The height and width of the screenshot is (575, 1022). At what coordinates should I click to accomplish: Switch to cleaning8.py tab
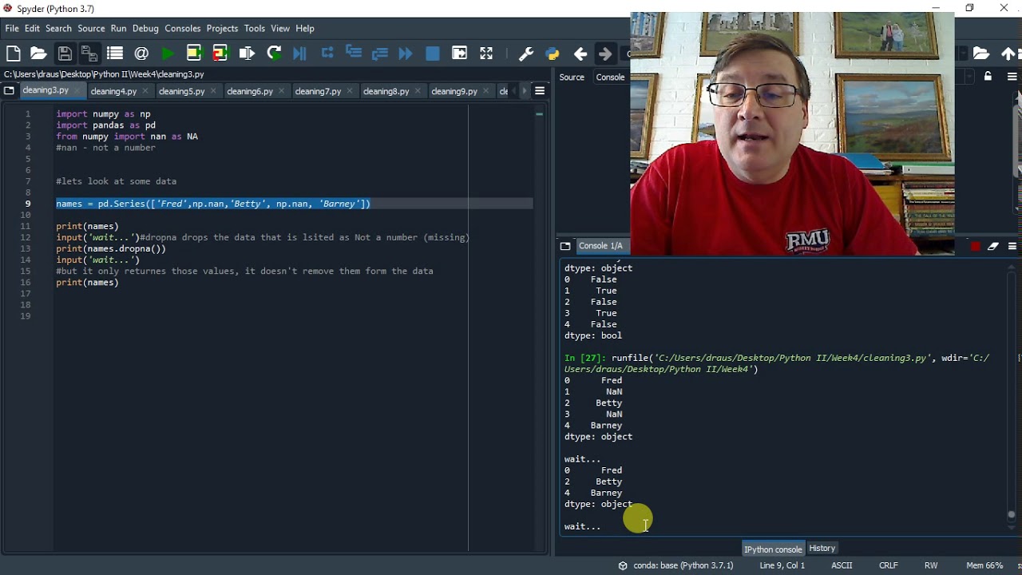(386, 91)
